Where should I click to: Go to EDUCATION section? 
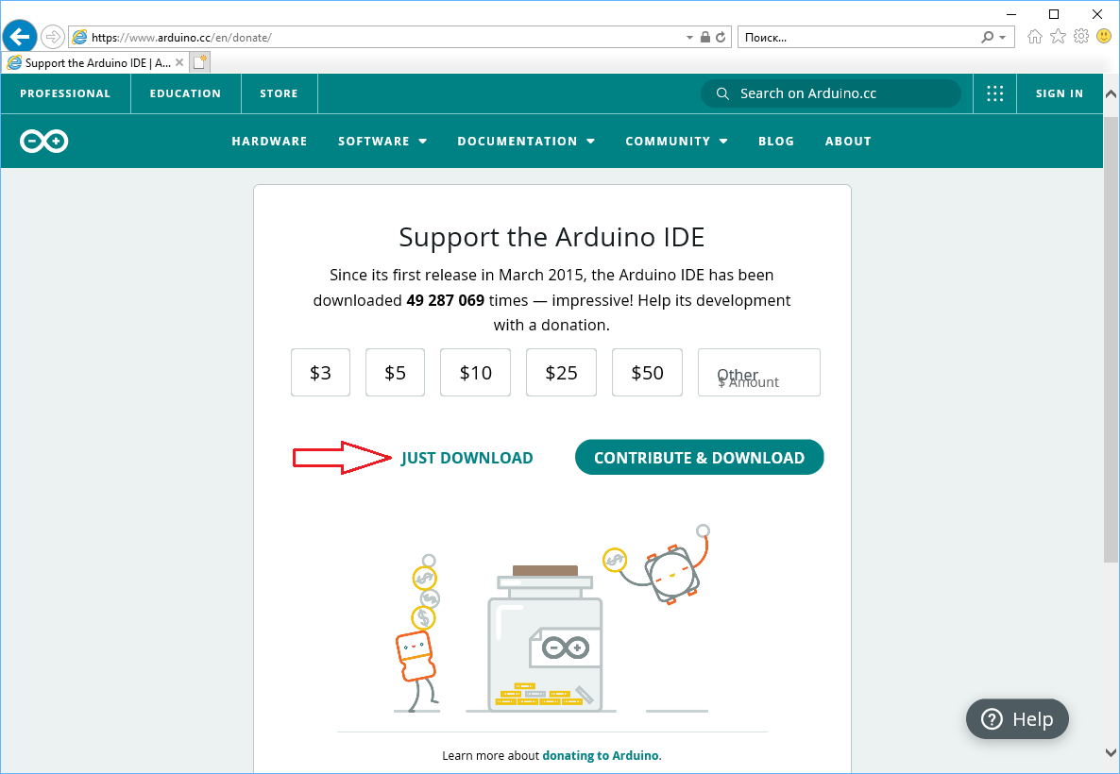pos(185,93)
